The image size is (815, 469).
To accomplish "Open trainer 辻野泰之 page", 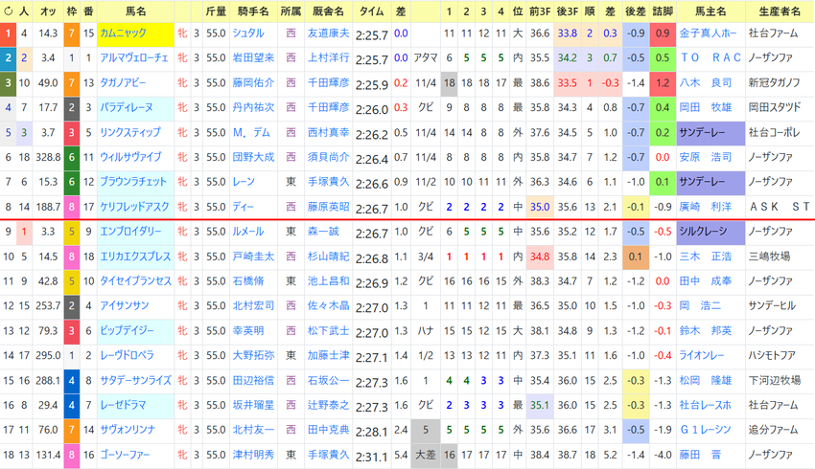I will (328, 405).
